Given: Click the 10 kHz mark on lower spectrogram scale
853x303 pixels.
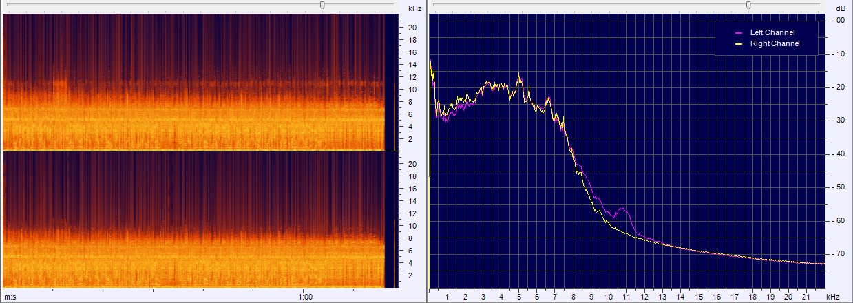Looking at the screenshot, I should [x=412, y=226].
